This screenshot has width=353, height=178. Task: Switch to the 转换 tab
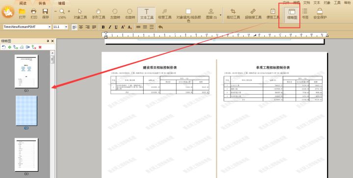click(42, 3)
